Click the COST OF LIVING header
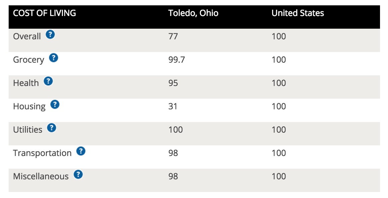The width and height of the screenshot is (388, 198). click(x=45, y=13)
